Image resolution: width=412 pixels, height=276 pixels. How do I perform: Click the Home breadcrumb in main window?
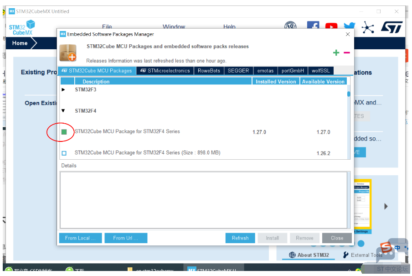point(20,43)
